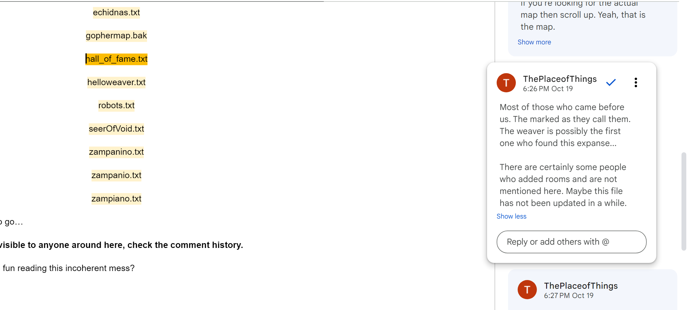
Task: Click the helloweaver.txt highlighted entry
Action: click(x=116, y=82)
